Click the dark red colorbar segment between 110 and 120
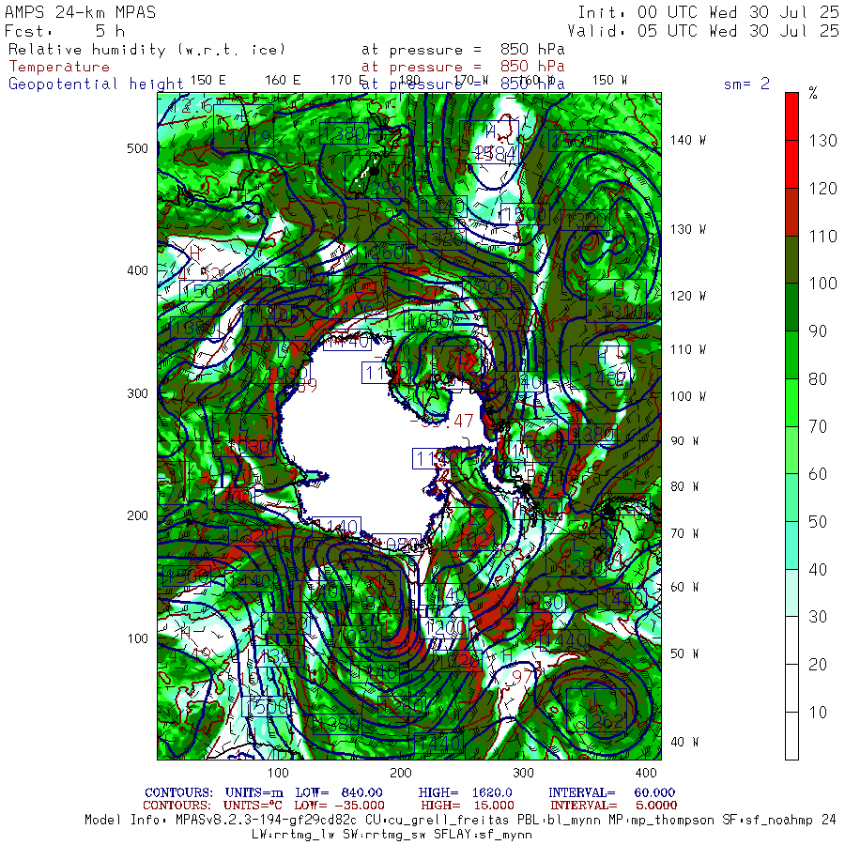845x845 pixels. [791, 212]
